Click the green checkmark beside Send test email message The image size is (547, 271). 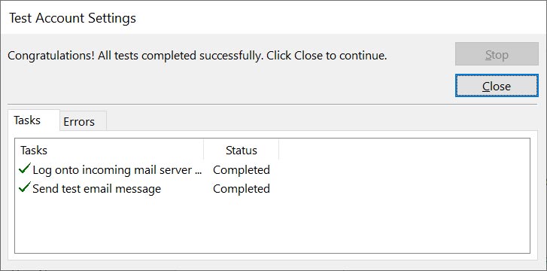coord(25,188)
